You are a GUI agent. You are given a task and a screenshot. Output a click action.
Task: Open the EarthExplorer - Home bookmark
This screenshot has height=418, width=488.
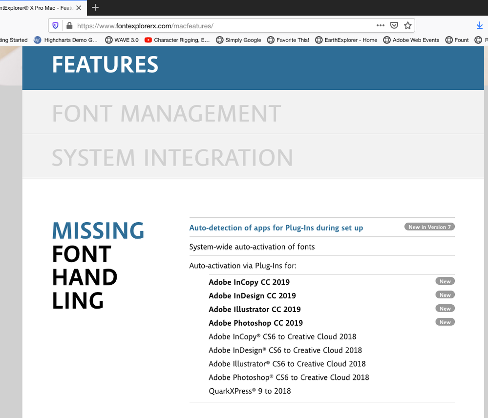pos(346,40)
